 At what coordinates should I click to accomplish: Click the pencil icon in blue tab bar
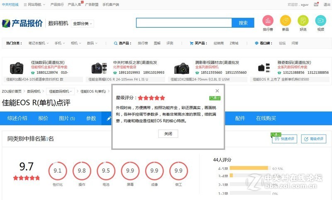coord(109,118)
